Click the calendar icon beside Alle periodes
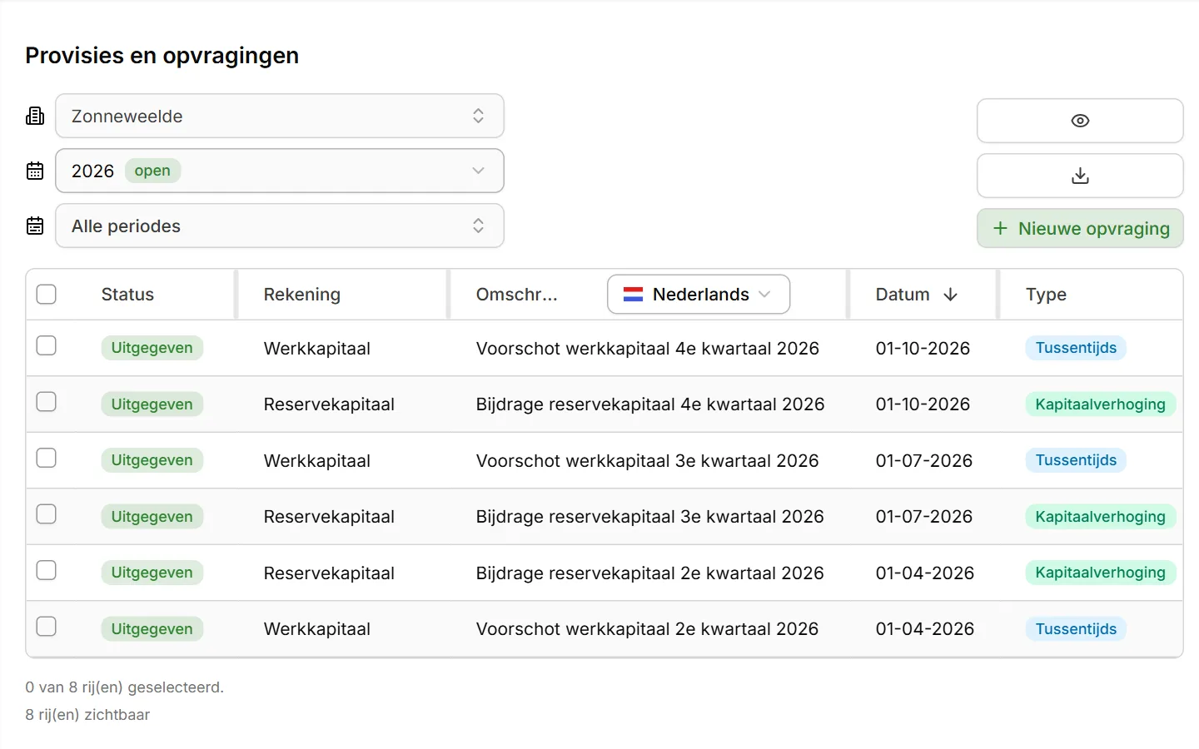 (x=35, y=226)
